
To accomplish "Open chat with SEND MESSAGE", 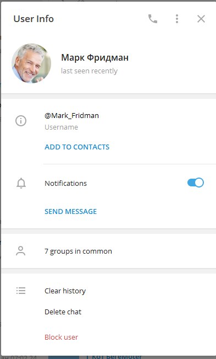I will (71, 211).
